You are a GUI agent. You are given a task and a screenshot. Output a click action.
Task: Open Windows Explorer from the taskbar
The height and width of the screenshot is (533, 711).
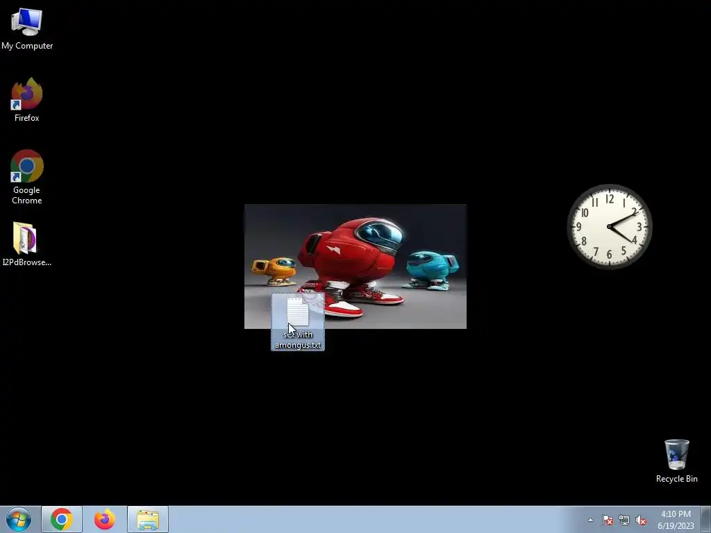click(148, 519)
